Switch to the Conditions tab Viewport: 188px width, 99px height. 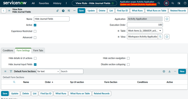tap(8, 51)
